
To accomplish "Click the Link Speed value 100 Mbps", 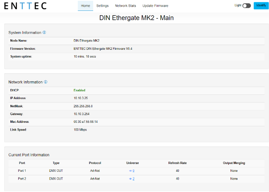I will point(80,130).
